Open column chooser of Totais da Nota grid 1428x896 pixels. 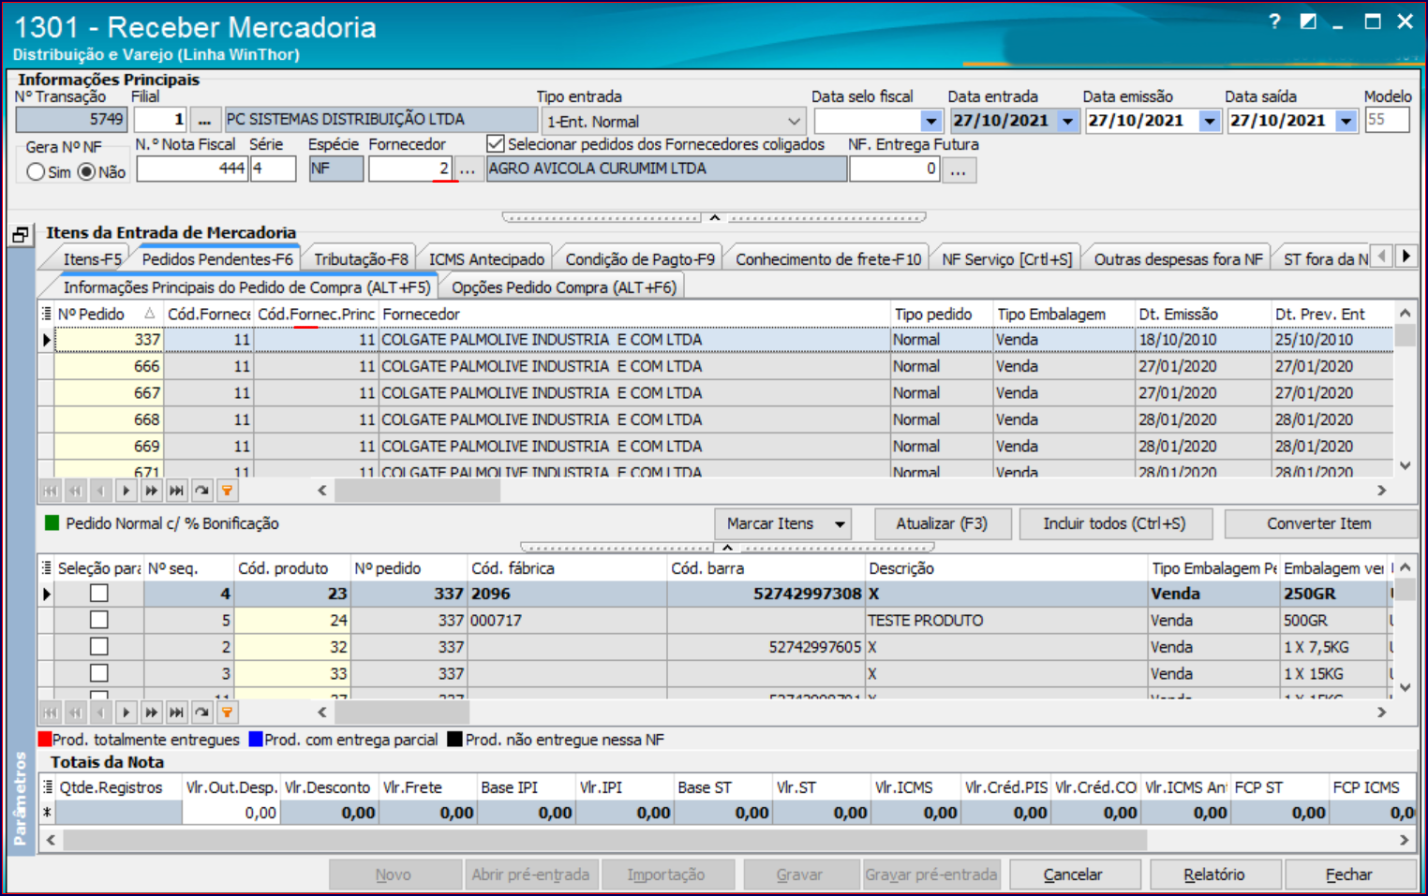click(47, 787)
